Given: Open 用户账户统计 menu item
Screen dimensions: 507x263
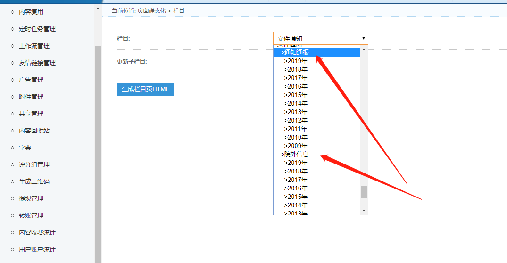Looking at the screenshot, I should (37, 249).
